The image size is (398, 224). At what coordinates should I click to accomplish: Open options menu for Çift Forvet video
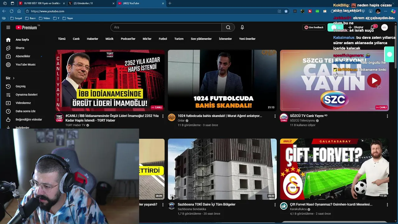click(387, 205)
